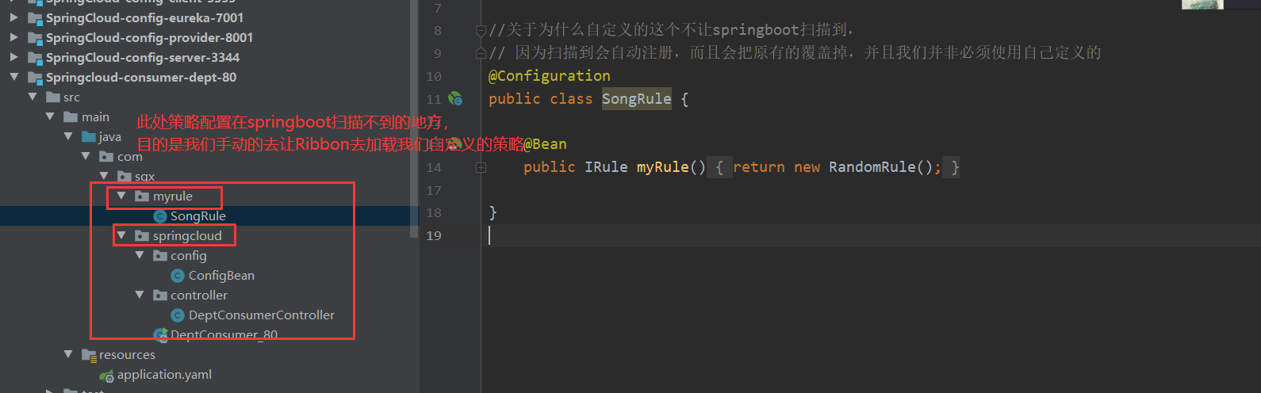Click the config package icon
Screen dimensions: 1261x393
click(x=160, y=255)
